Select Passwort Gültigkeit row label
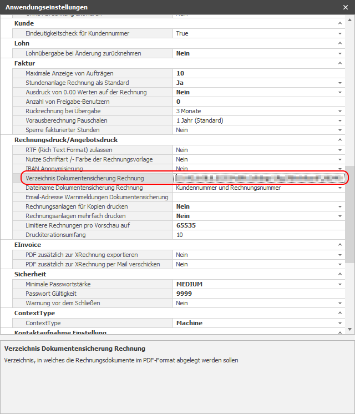This screenshot has width=355, height=414. click(x=51, y=294)
